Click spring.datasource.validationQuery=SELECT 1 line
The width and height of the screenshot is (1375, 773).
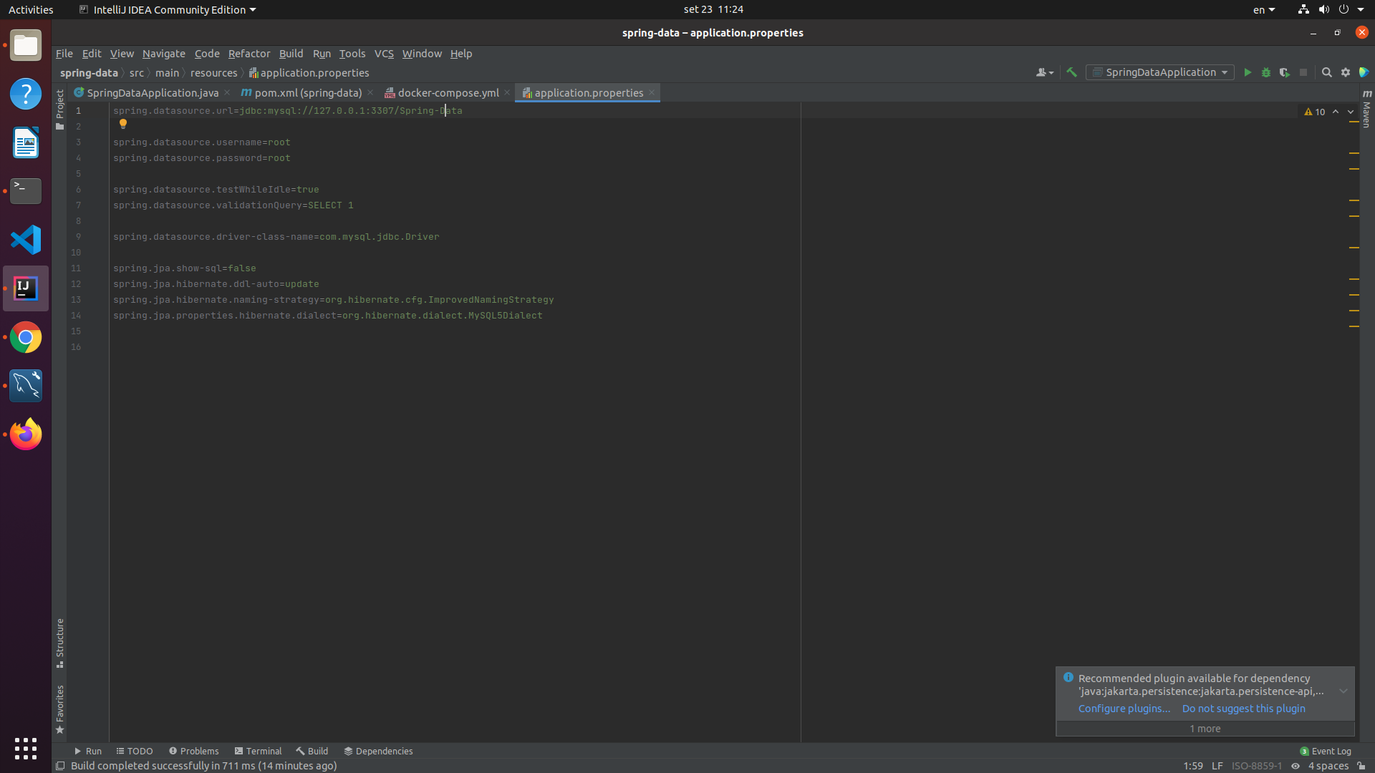[x=233, y=205]
